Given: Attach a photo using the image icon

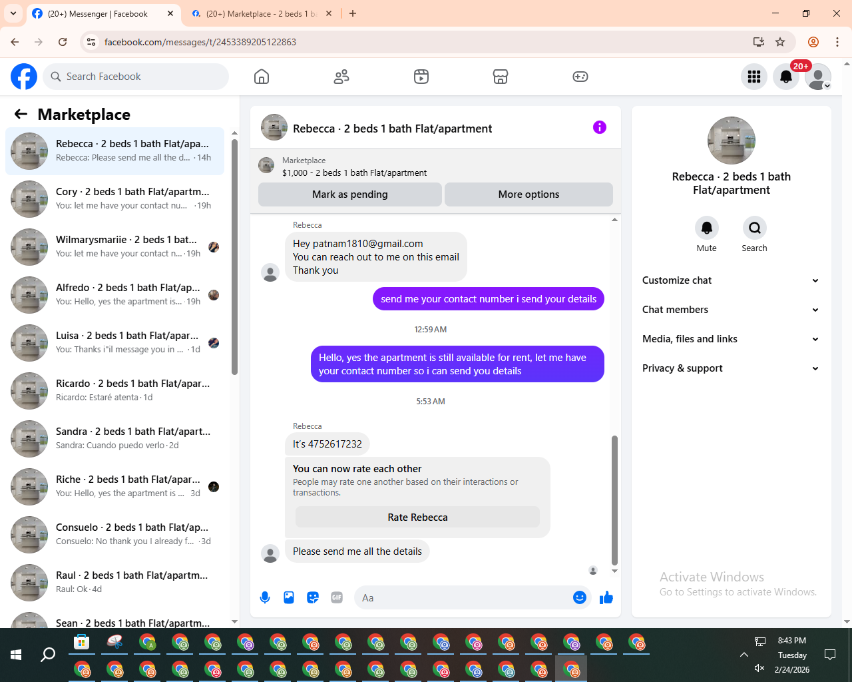Looking at the screenshot, I should 289,597.
